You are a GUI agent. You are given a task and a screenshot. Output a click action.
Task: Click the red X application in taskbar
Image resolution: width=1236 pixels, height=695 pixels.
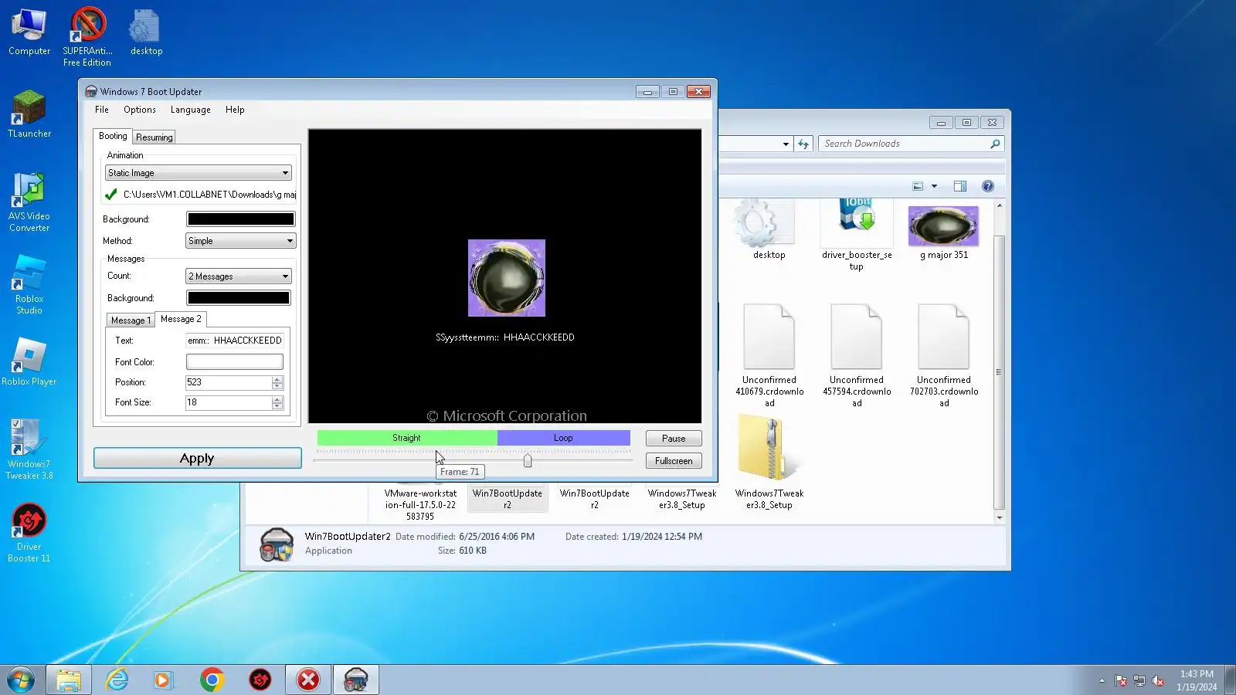pos(308,680)
